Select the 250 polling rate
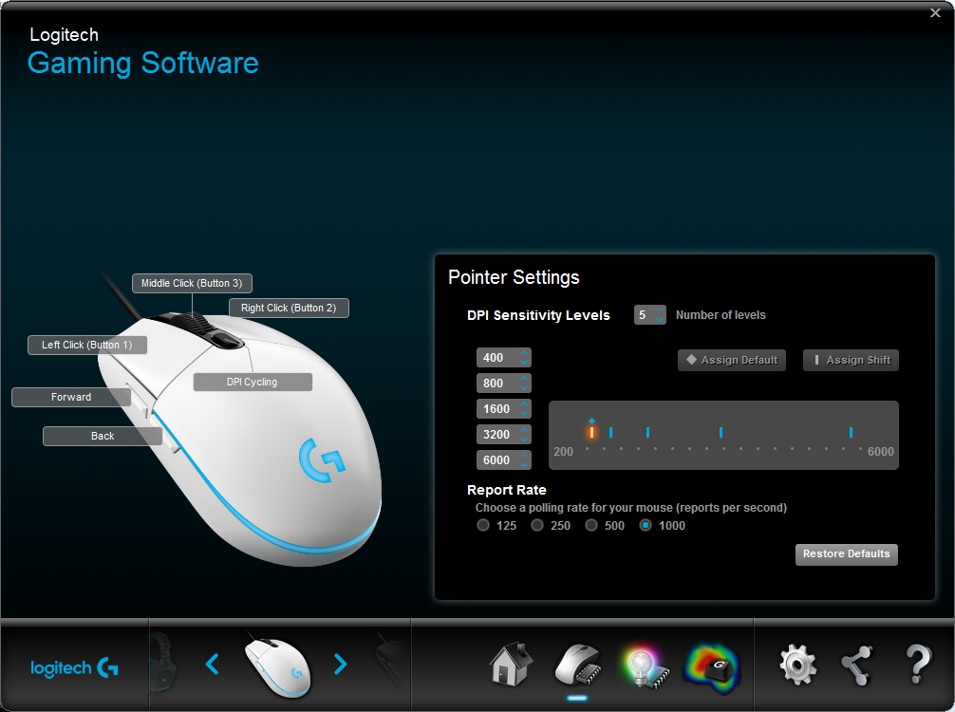This screenshot has width=955, height=712. (536, 525)
